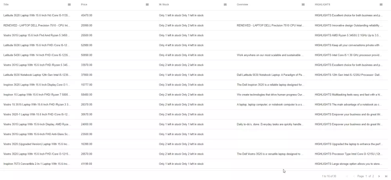Select highlights 'Keep all your conversations private'
The height and width of the screenshot is (180, 391).
(349, 45)
